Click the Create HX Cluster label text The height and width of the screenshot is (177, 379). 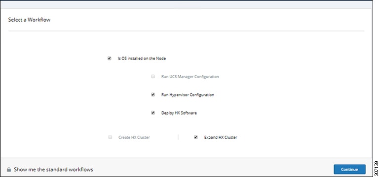pyautogui.click(x=134, y=138)
